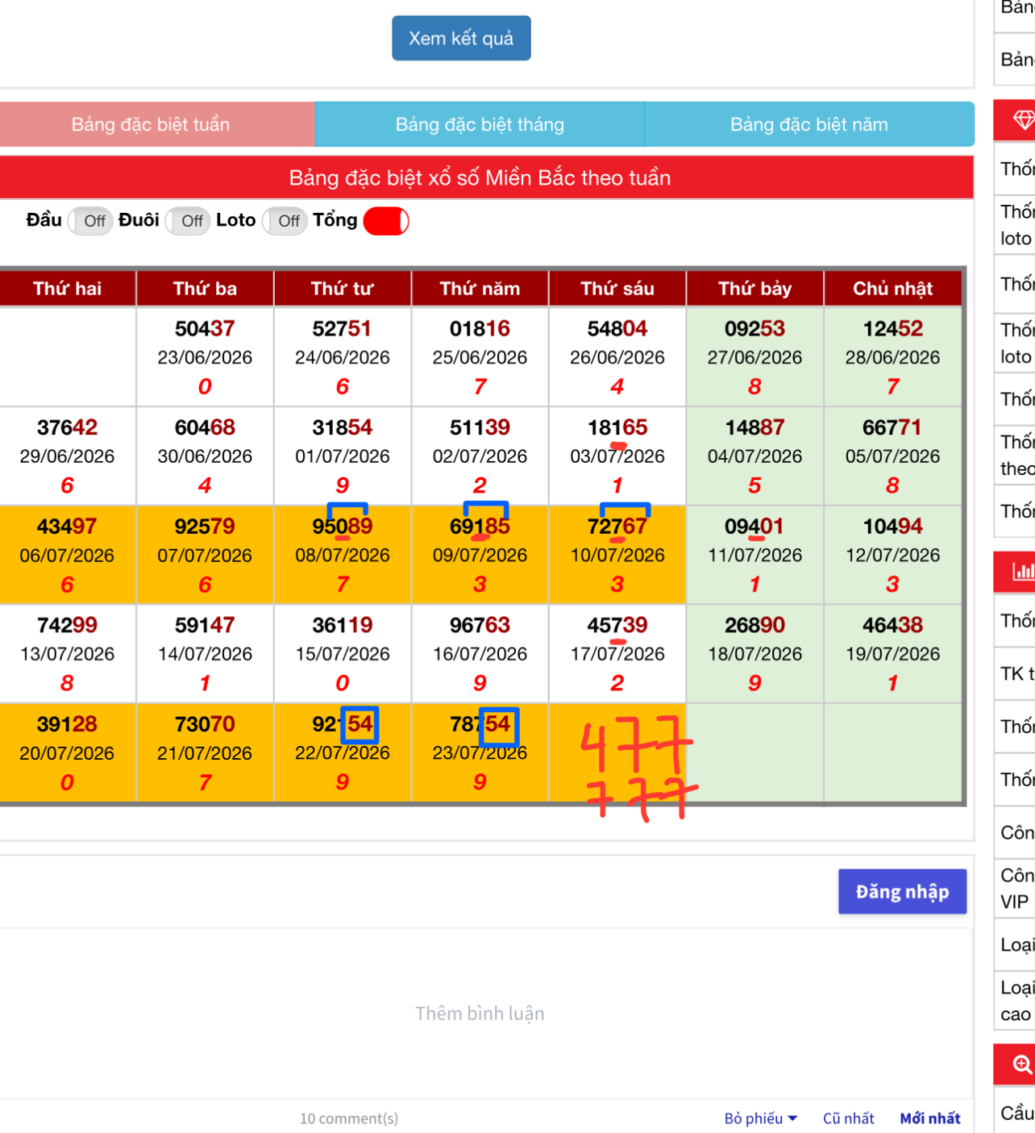Image resolution: width=1035 pixels, height=1133 pixels.
Task: Click the magnifier zoom icon in the sidebar
Action: (x=1022, y=1064)
